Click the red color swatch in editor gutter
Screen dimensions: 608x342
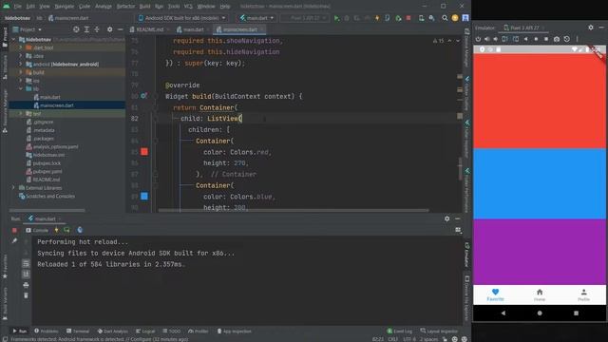[144, 152]
